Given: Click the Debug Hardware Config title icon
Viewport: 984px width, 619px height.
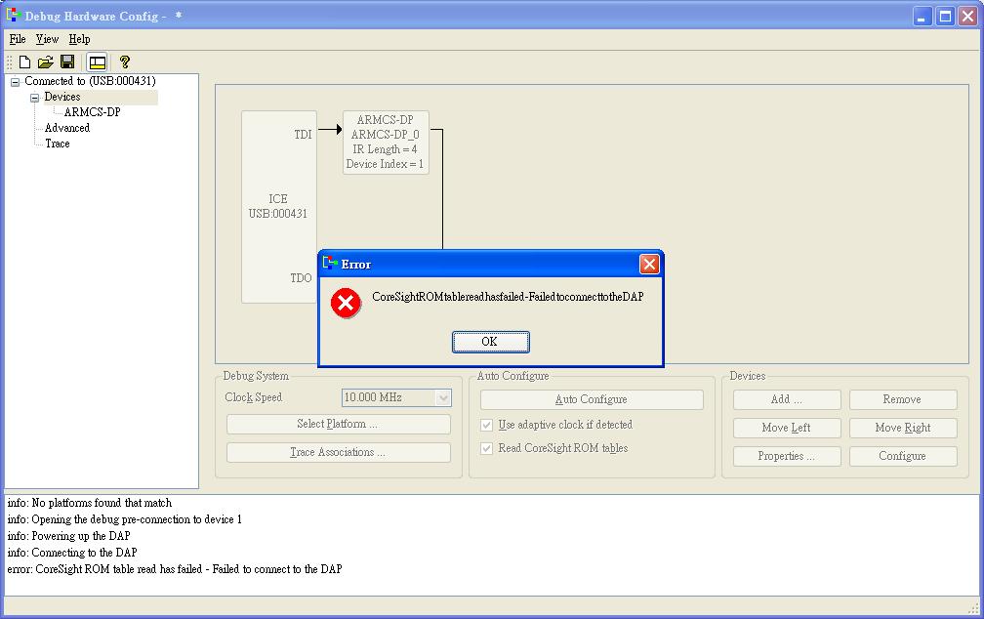Looking at the screenshot, I should (14, 16).
